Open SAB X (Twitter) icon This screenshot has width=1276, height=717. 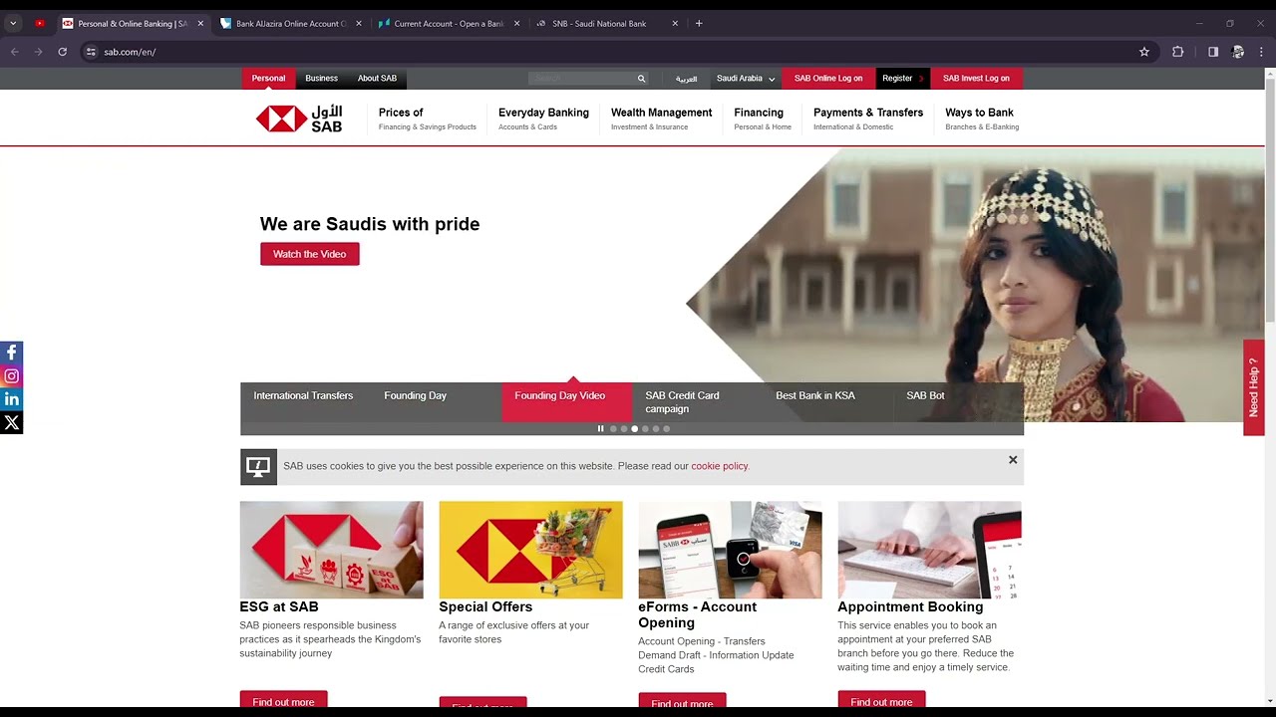point(11,422)
